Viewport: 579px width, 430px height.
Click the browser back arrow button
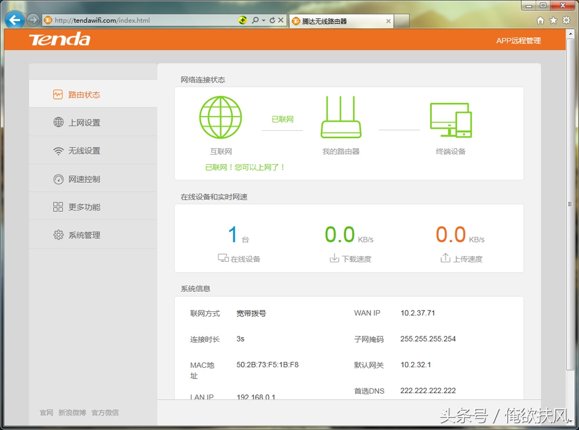[15, 19]
